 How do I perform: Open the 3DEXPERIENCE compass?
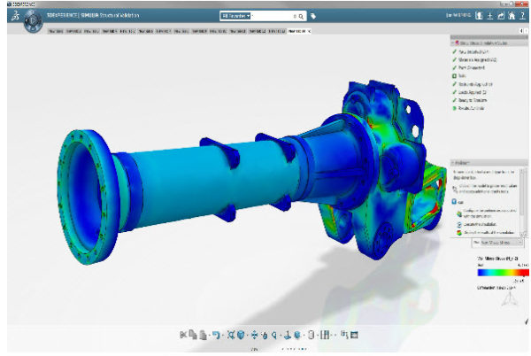[x=33, y=21]
